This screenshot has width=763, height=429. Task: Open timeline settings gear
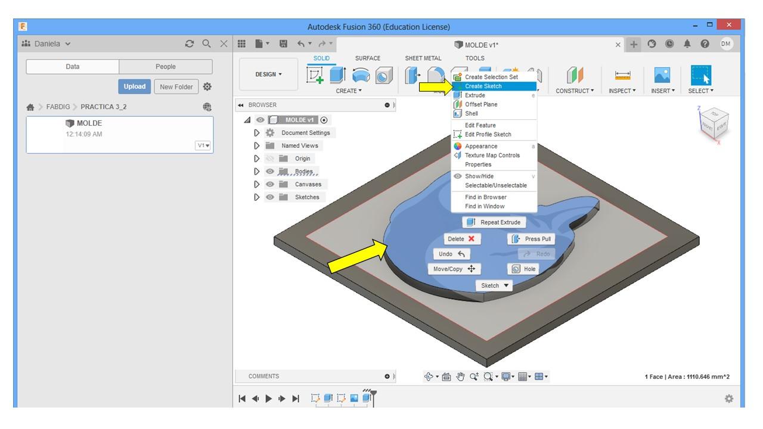pyautogui.click(x=728, y=399)
